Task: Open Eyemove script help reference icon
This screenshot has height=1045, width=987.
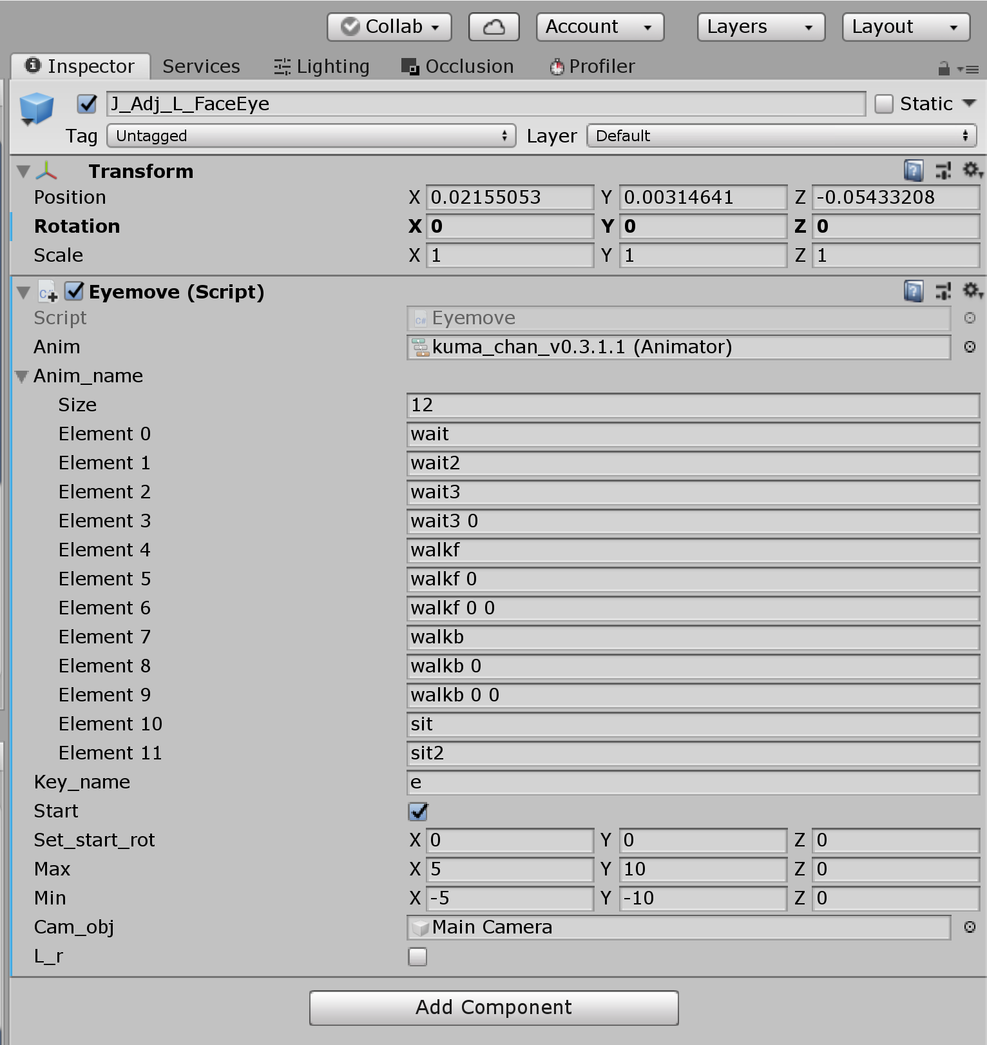Action: [913, 291]
